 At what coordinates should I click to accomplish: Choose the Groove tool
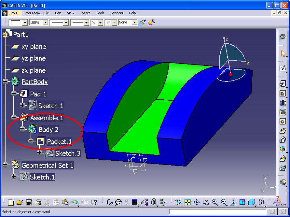point(283,112)
